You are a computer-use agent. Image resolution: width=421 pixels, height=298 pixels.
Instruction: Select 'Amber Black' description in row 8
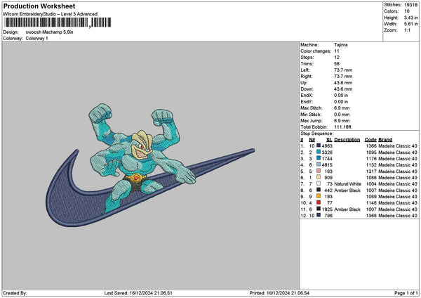click(347, 190)
